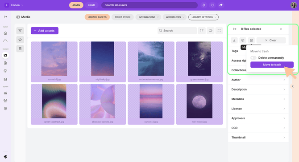Select the night-sky.jpg thumbnail
The width and height of the screenshot is (299, 162).
click(103, 62)
